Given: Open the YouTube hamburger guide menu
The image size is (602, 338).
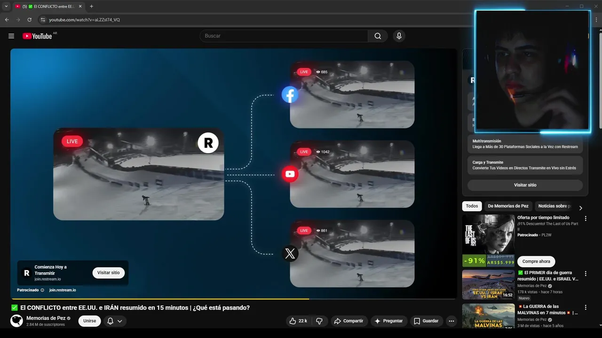Looking at the screenshot, I should pos(11,36).
